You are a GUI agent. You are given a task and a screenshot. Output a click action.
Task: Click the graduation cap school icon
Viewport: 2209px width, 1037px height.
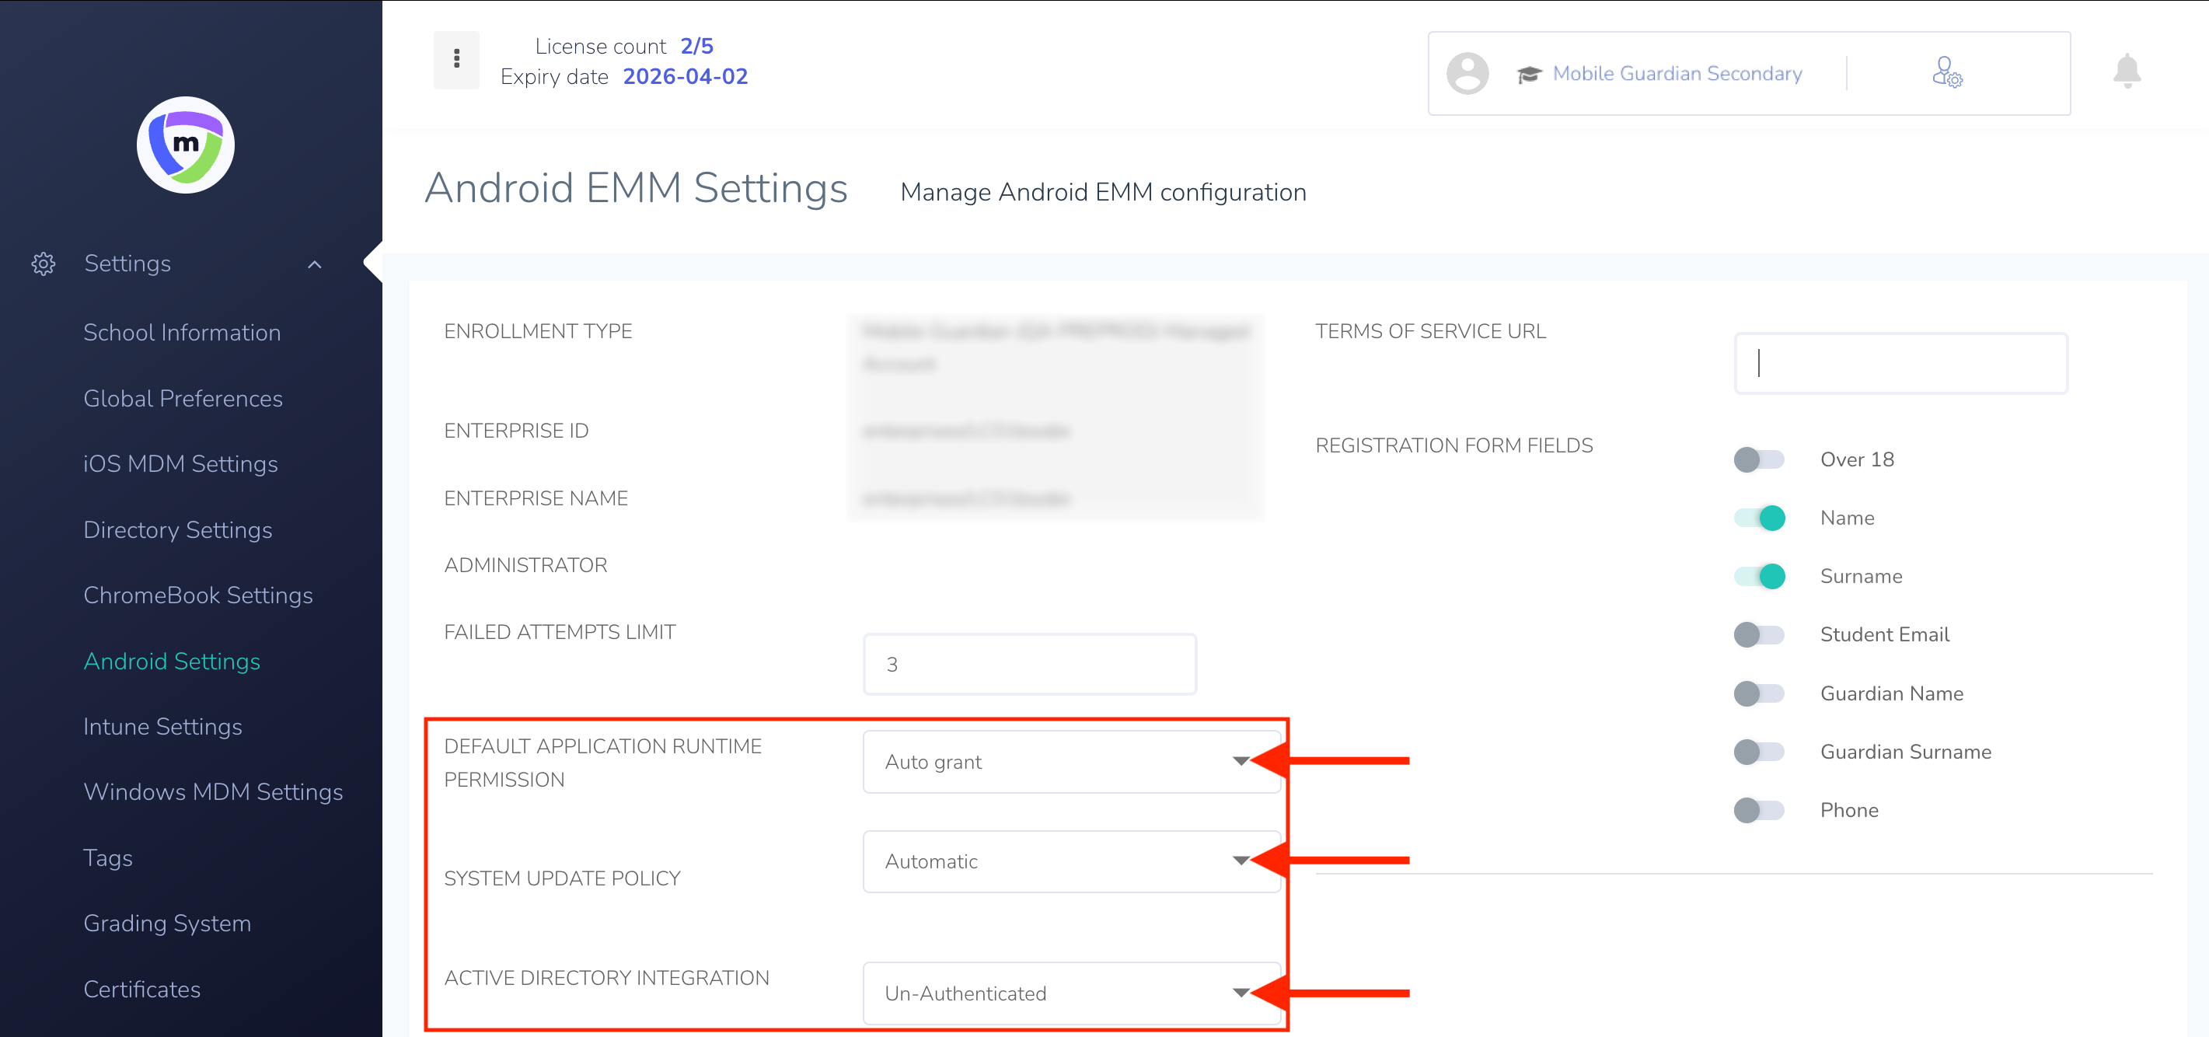click(1529, 75)
